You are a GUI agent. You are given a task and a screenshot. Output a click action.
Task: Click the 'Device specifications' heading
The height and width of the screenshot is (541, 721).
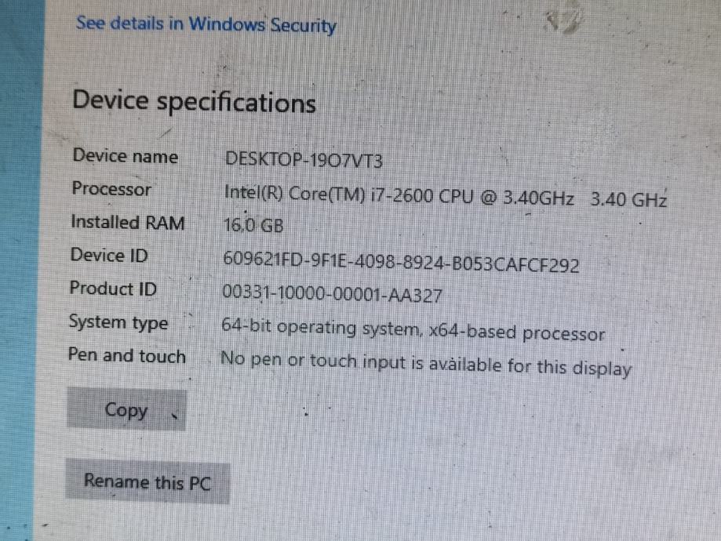(x=195, y=103)
